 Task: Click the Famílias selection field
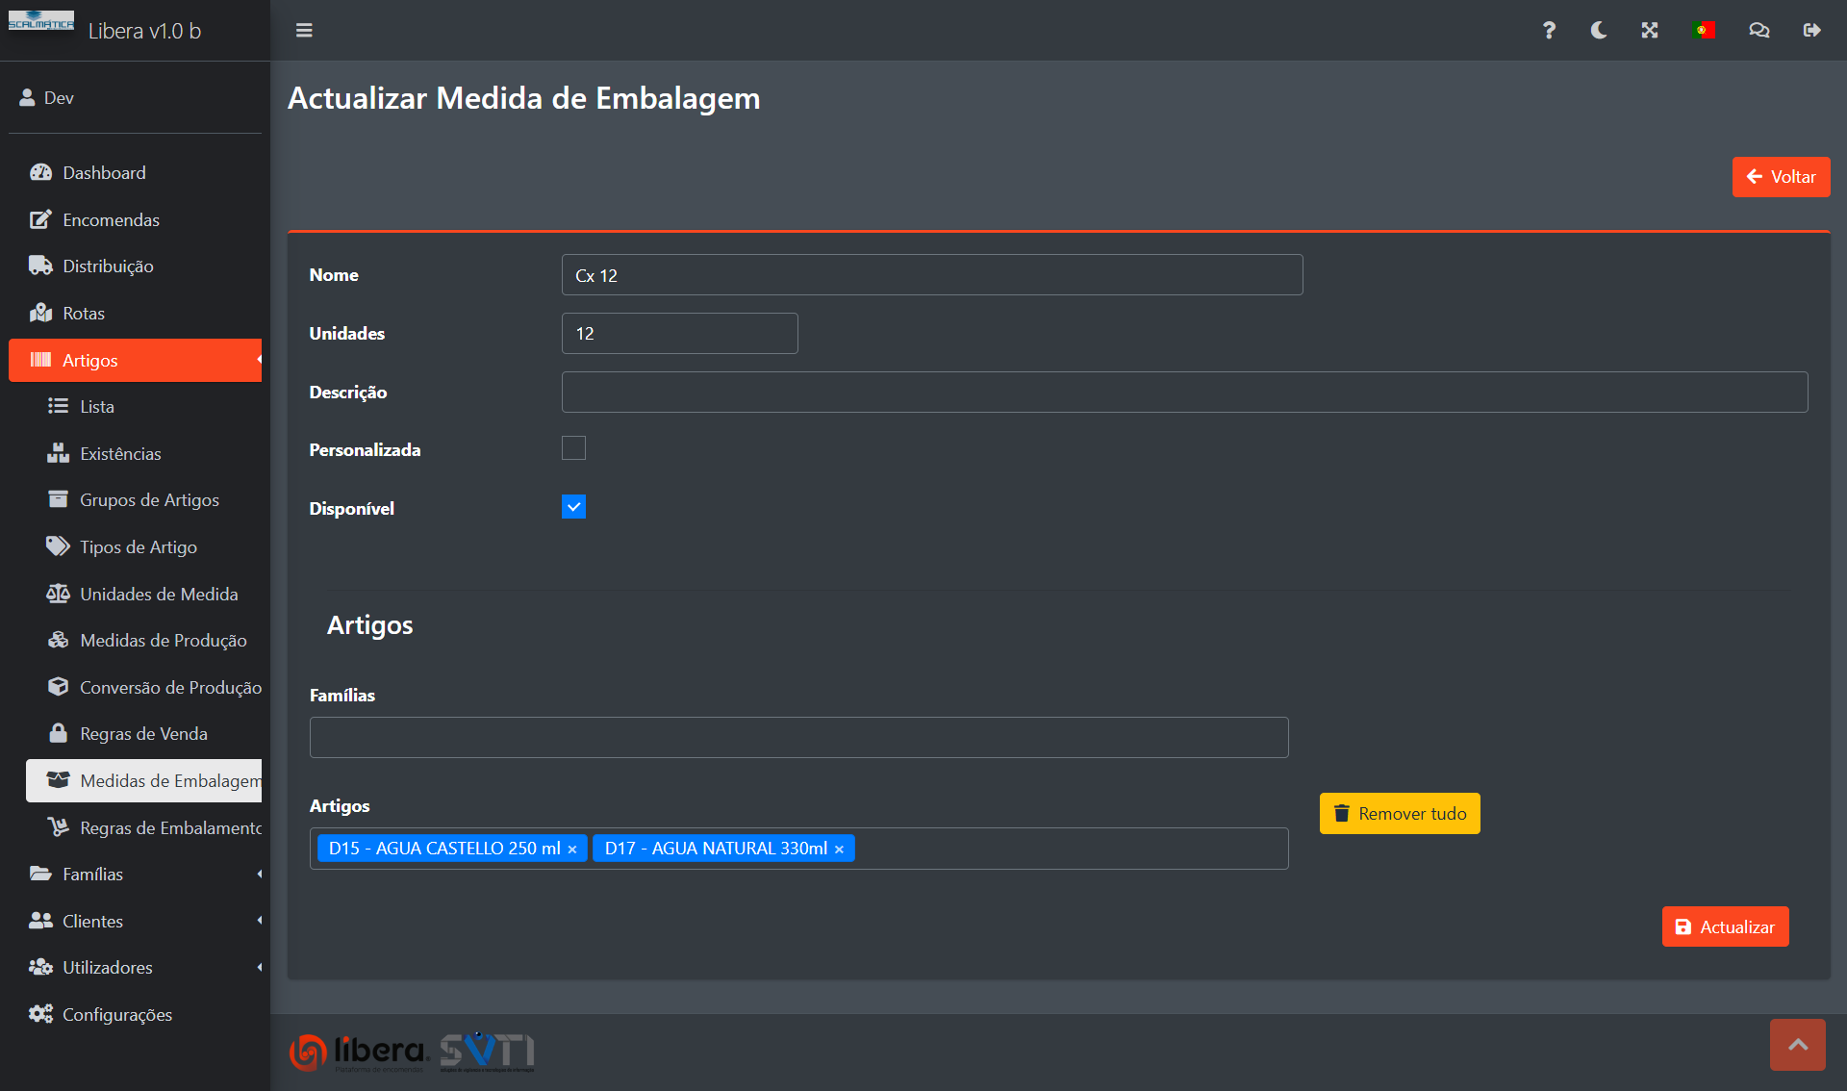(x=798, y=738)
